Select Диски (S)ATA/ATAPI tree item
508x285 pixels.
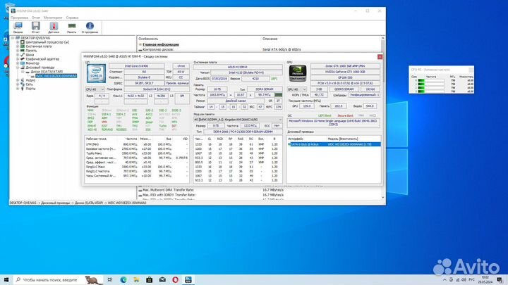pos(47,72)
